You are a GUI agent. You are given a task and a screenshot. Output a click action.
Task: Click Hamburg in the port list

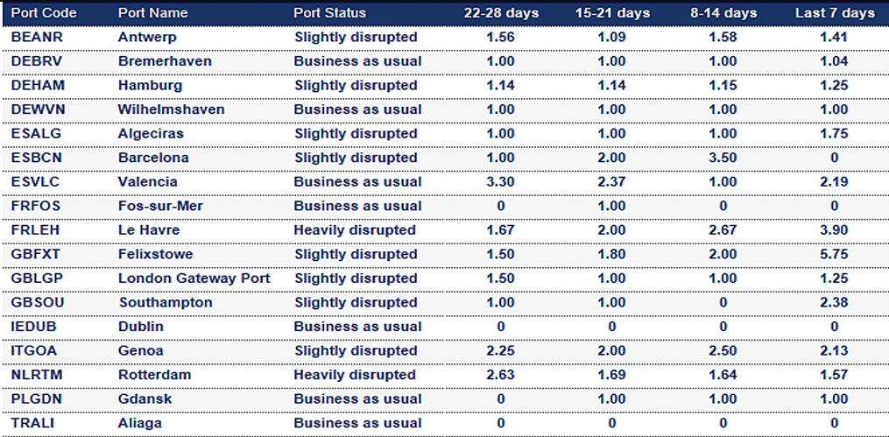[151, 86]
